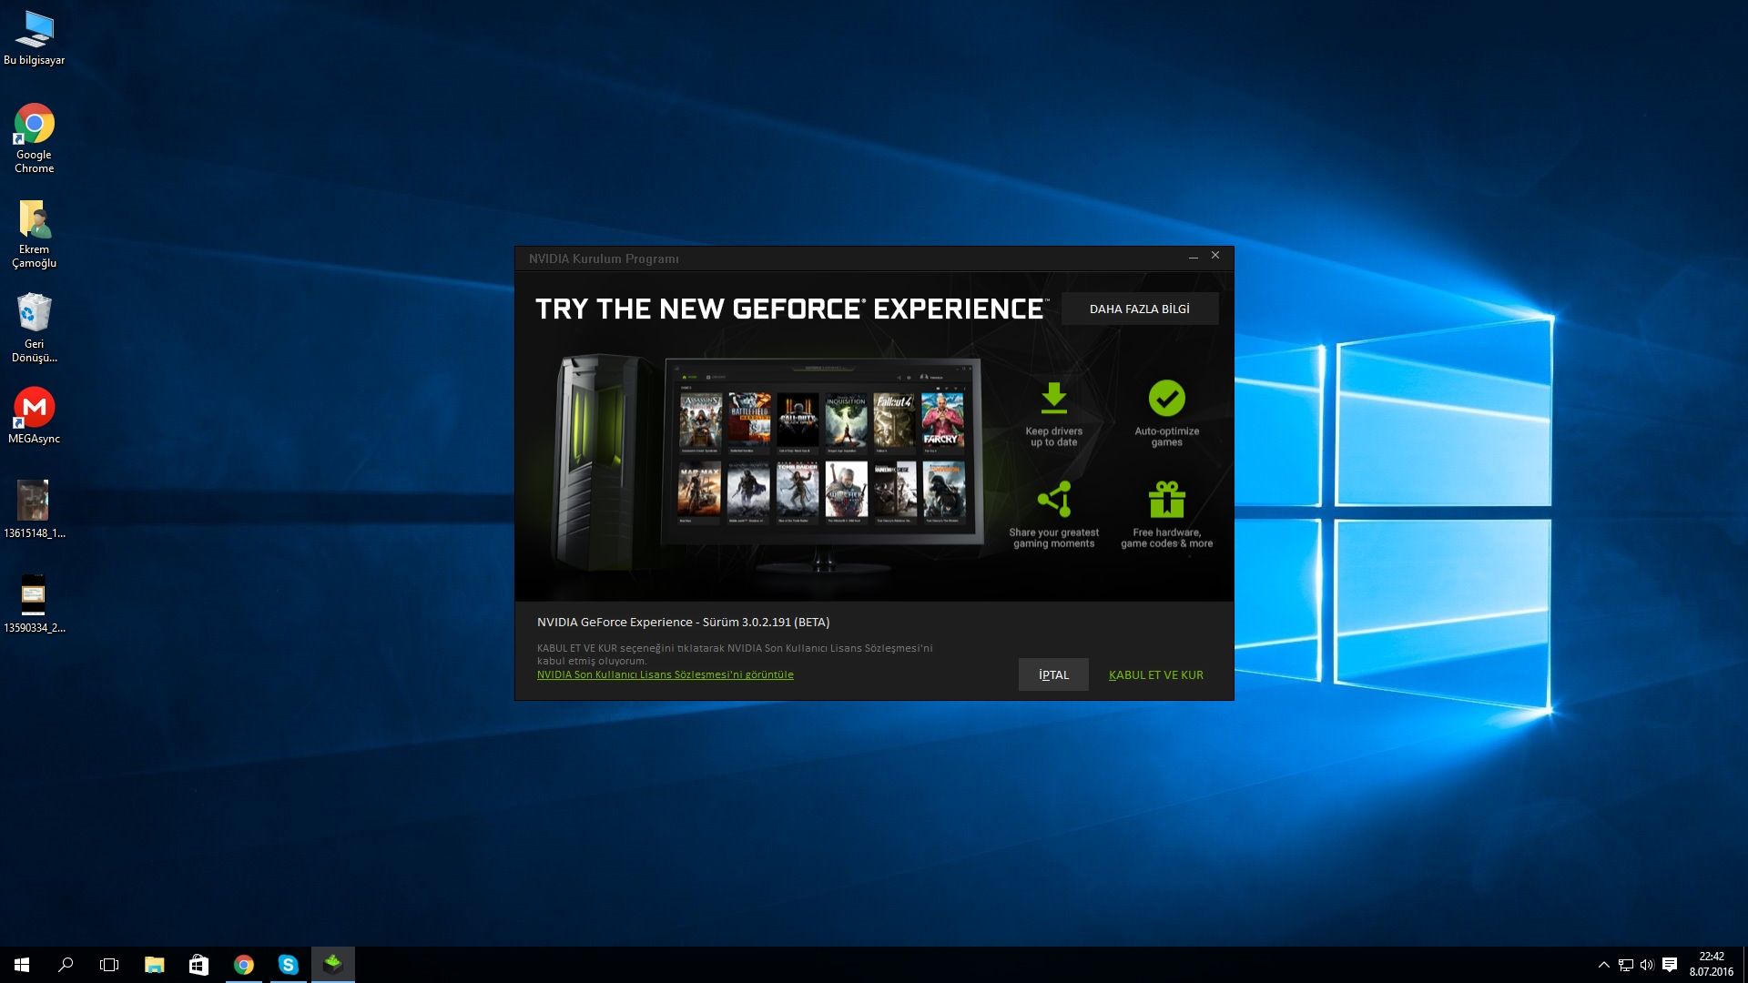
Task: Open Skype from the taskbar
Action: tap(289, 965)
